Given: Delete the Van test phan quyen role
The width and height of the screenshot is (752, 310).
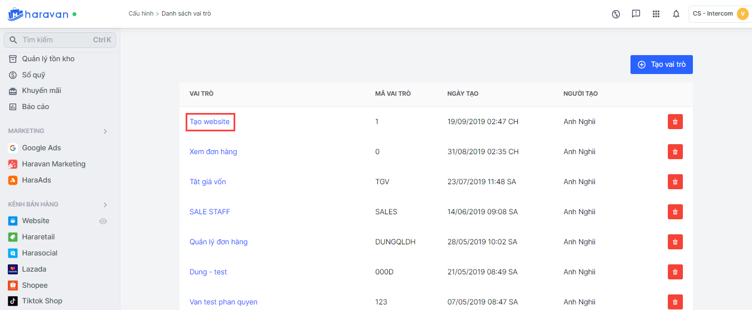Looking at the screenshot, I should coord(675,302).
